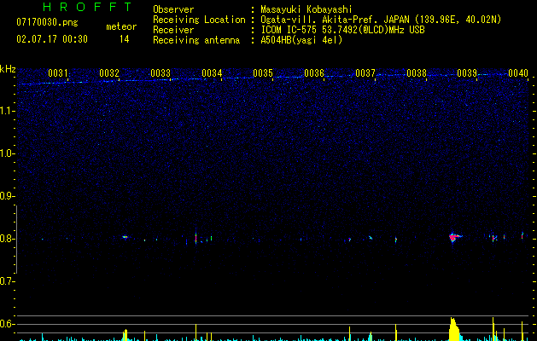Viewport: 537px width, 341px height.
Task: Click the 0033 time marker
Action: click(x=161, y=73)
